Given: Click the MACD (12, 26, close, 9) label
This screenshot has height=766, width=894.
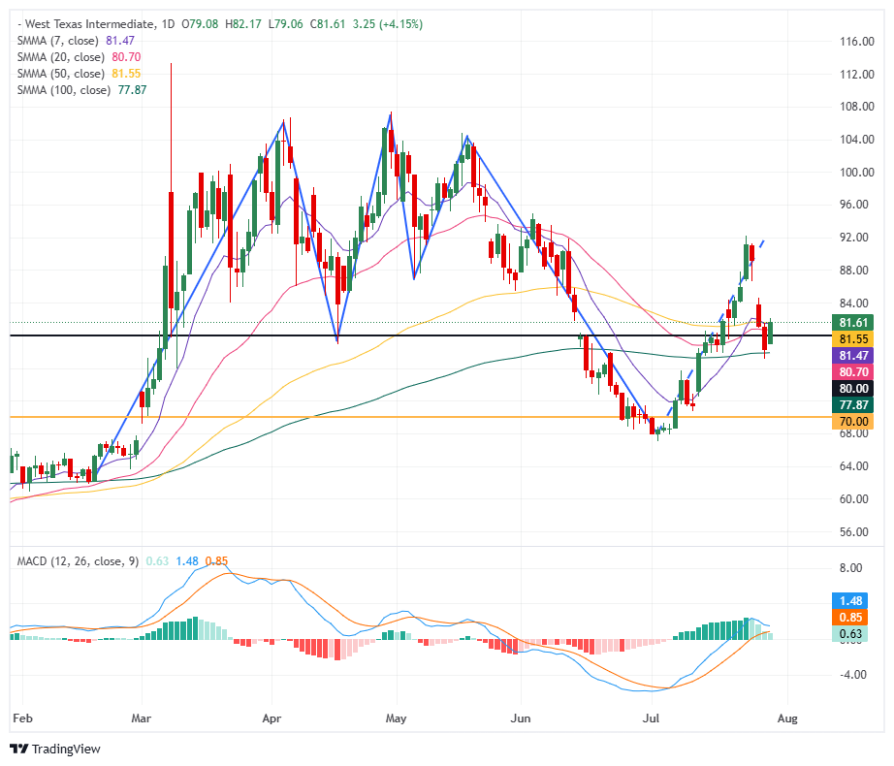Looking at the screenshot, I should point(78,561).
